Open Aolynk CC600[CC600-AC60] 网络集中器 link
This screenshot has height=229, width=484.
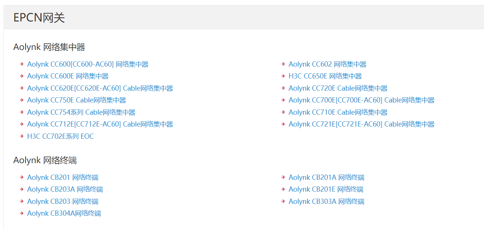(x=88, y=64)
